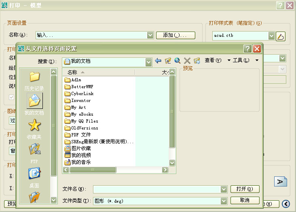Click the 打开 open button
The height and width of the screenshot is (212, 296).
(245, 189)
